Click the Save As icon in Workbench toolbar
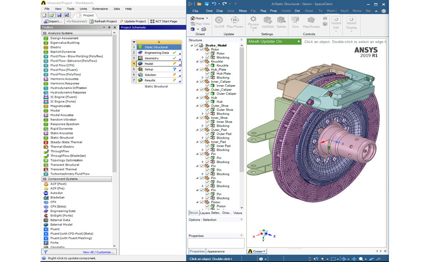 click(67, 15)
